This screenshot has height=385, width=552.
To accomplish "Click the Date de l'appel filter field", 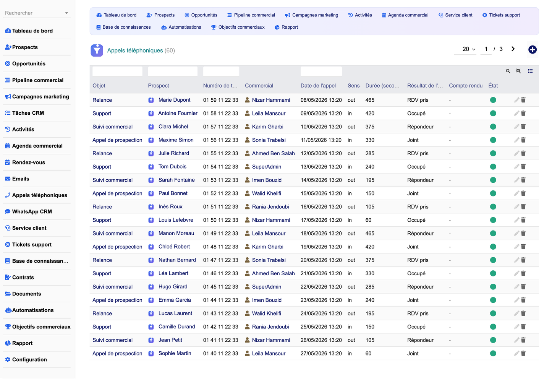I will [321, 71].
